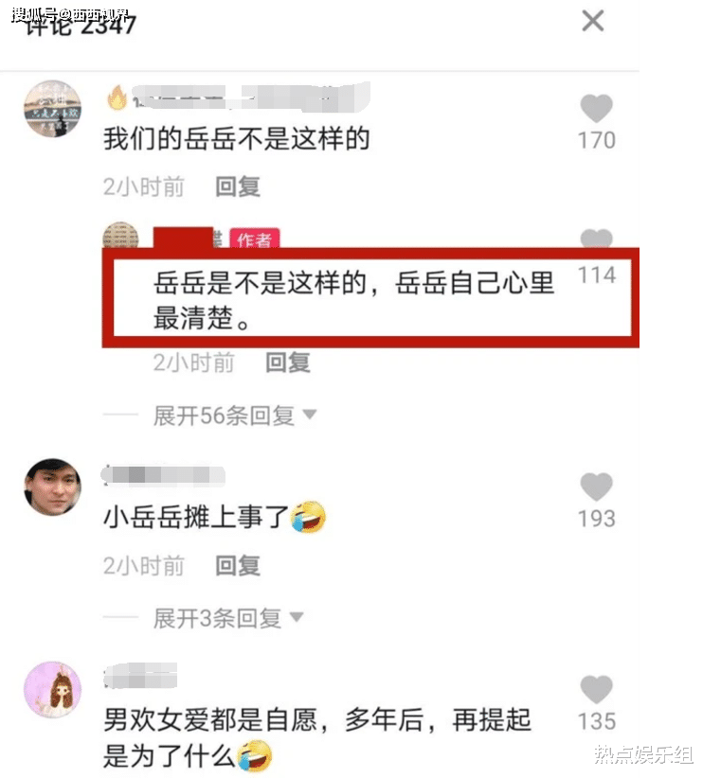
Task: Open first commenter's circular avatar
Action: click(53, 109)
